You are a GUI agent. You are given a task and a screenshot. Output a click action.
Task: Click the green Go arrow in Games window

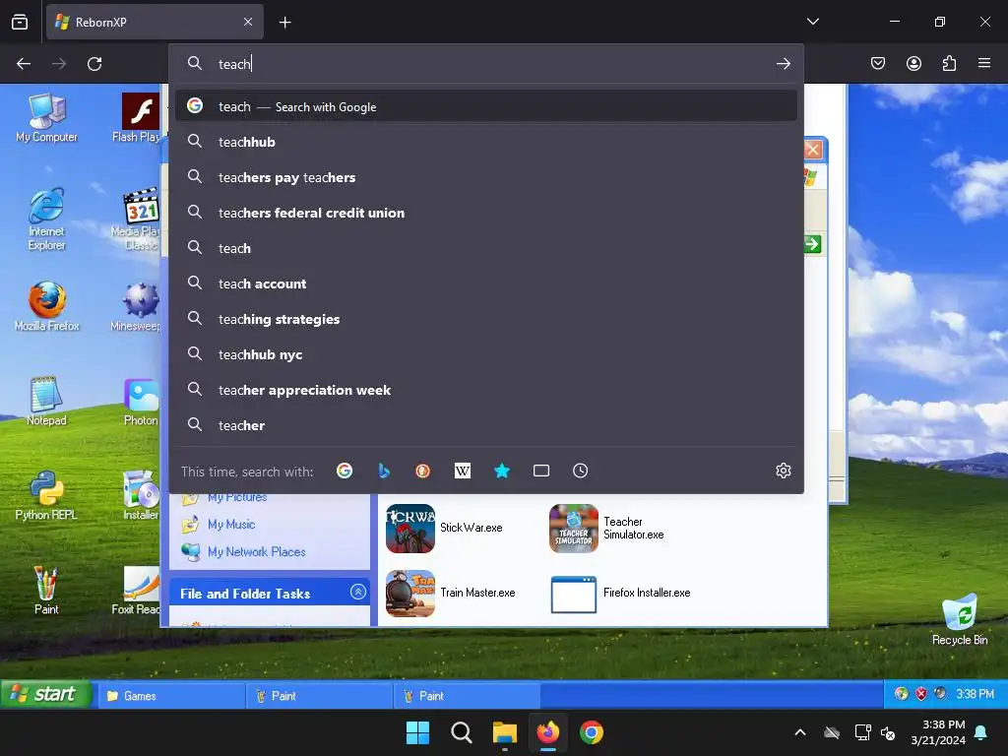[x=812, y=244]
